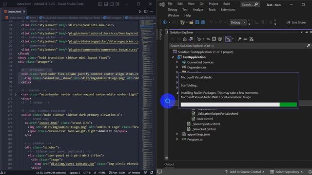Click Solution Explorer Home icon
Screen dimensions: 312x175
tap(185, 39)
